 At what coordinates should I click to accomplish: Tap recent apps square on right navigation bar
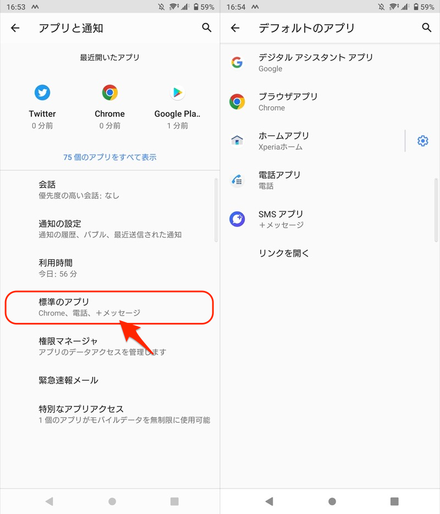[x=394, y=501]
